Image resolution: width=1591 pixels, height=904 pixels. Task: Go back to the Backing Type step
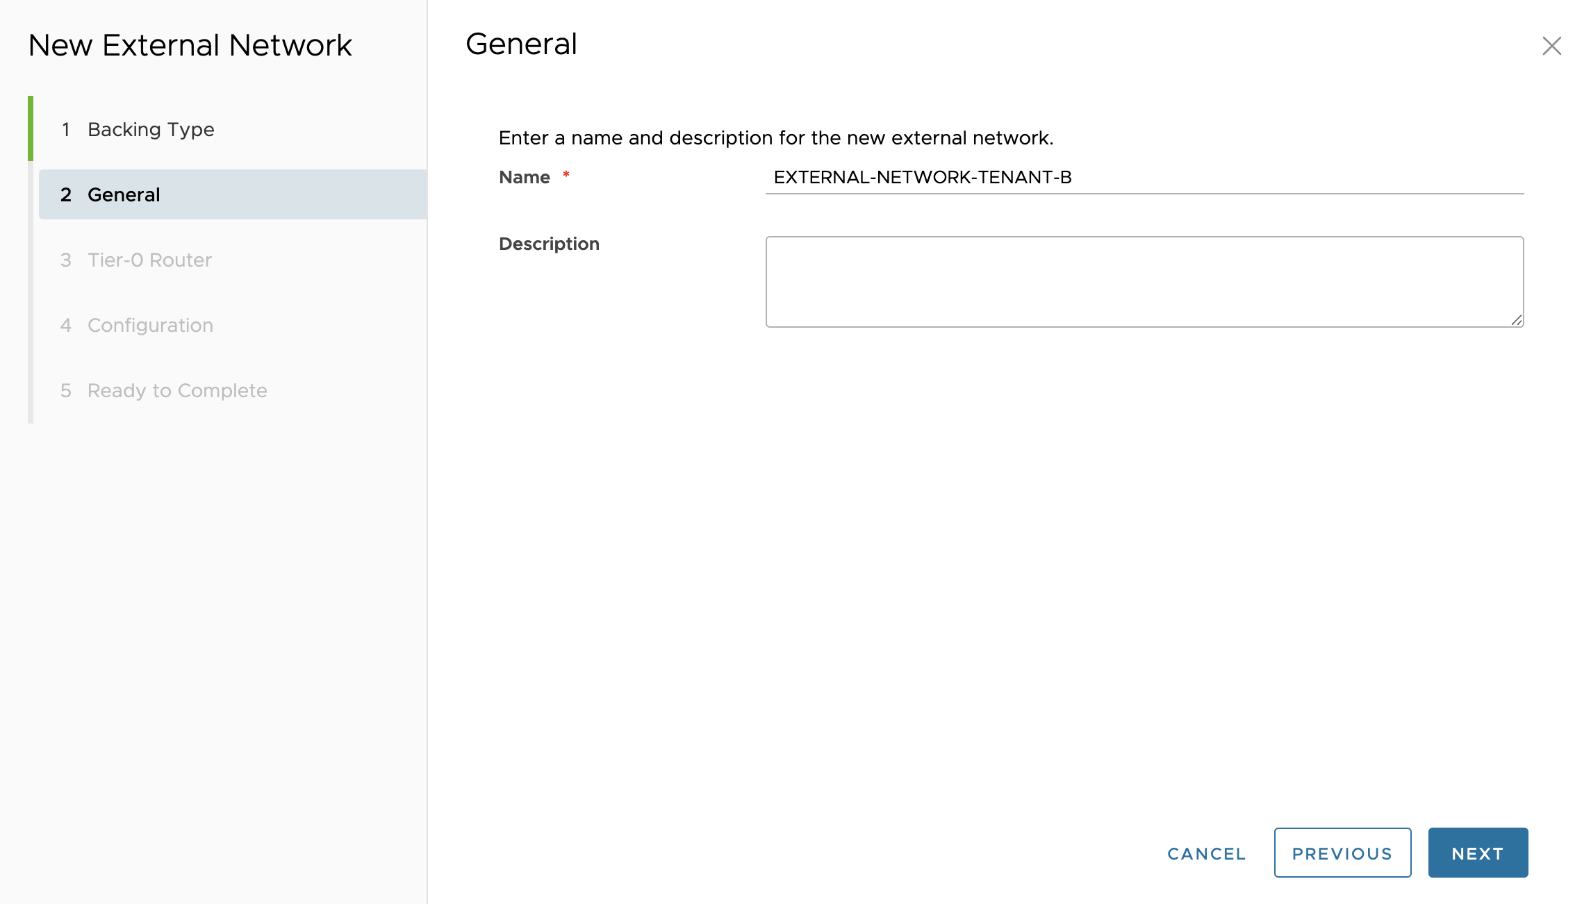click(151, 129)
